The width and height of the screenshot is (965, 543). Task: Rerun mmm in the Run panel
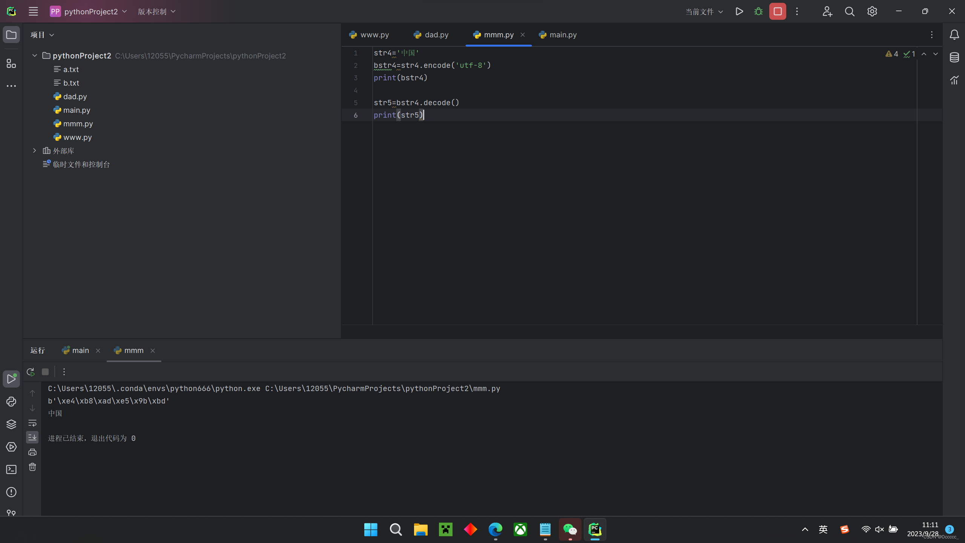31,372
